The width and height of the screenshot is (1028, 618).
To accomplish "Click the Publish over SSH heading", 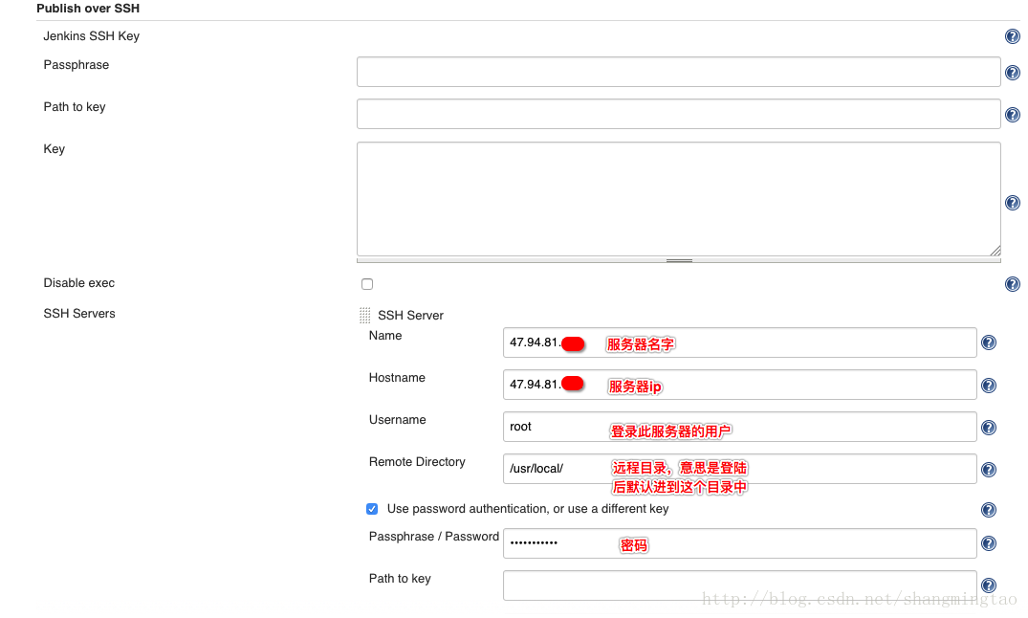I will [x=88, y=9].
